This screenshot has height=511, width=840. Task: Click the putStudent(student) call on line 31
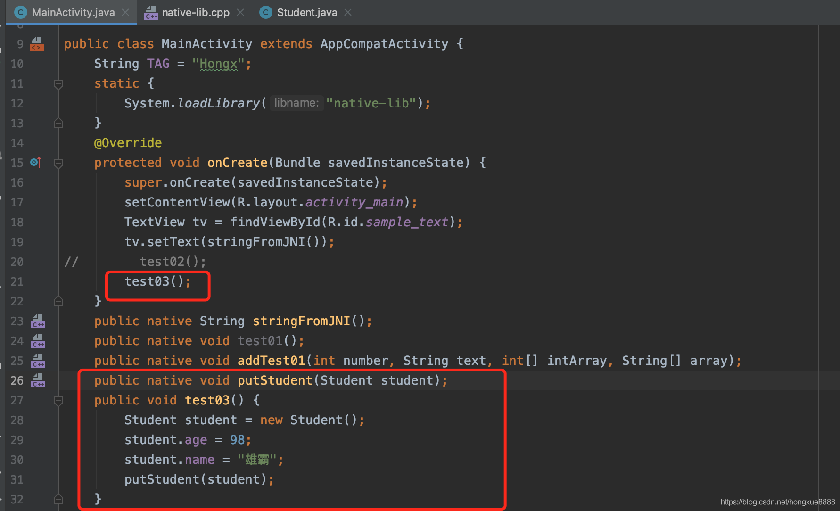(196, 479)
